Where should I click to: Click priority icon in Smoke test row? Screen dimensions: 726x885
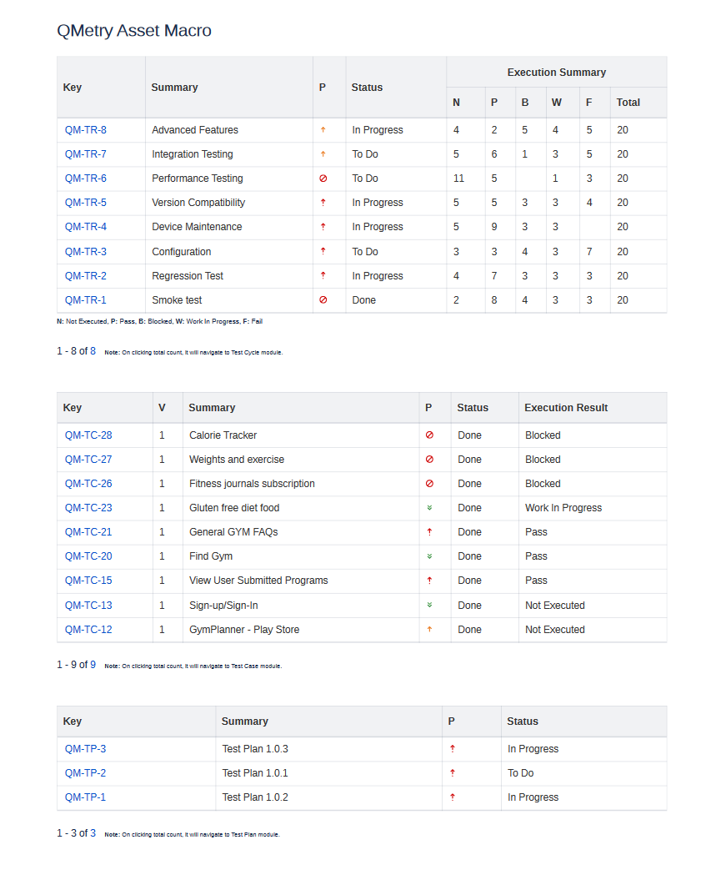tap(323, 300)
